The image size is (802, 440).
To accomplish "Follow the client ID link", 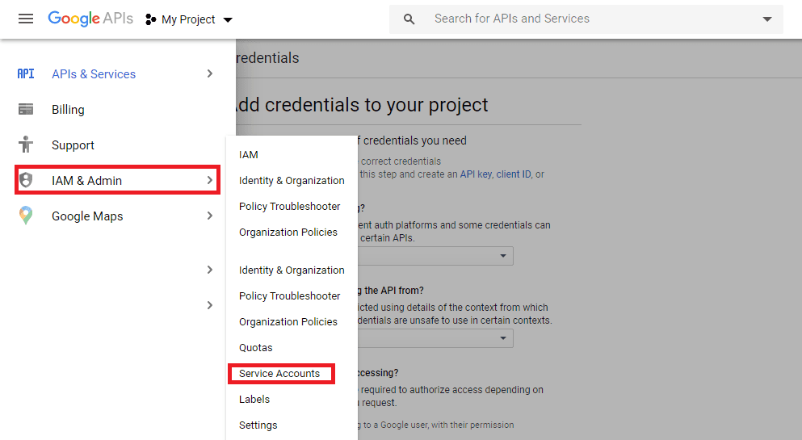I will (x=514, y=174).
